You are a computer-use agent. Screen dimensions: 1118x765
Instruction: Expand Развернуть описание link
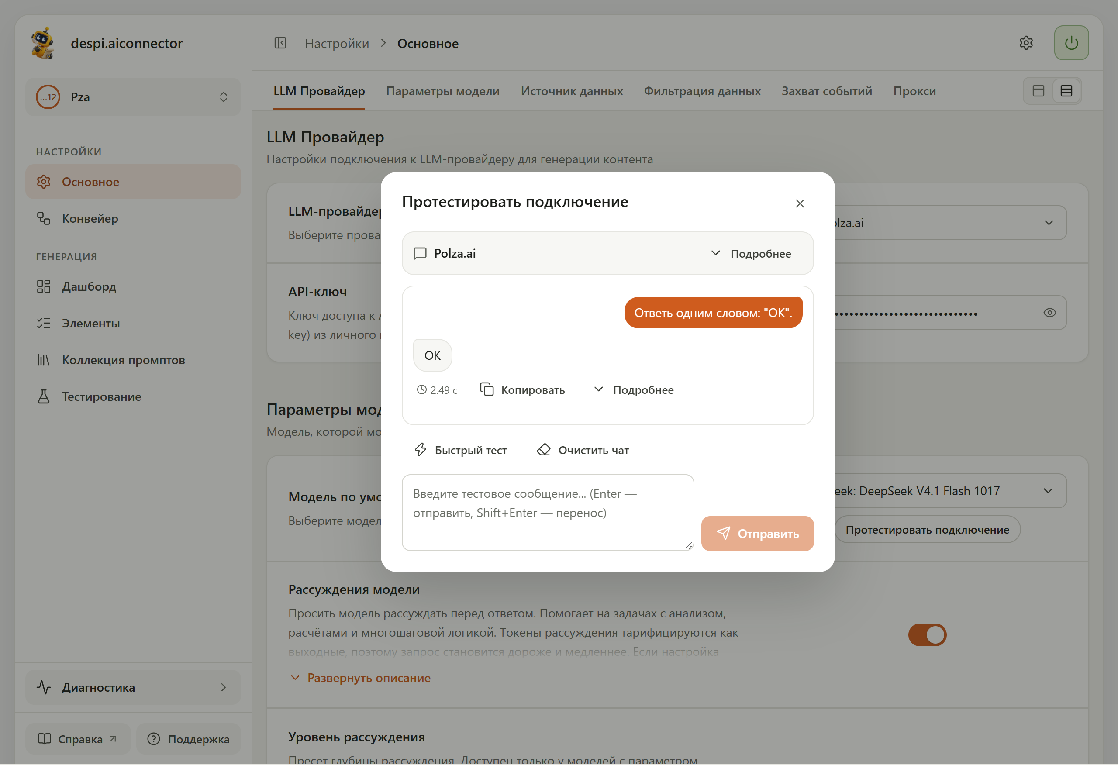360,678
